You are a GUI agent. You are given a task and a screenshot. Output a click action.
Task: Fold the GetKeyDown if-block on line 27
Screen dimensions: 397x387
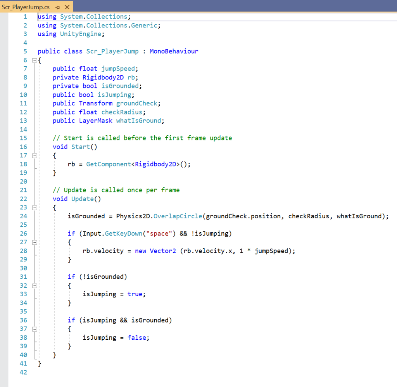click(x=34, y=242)
